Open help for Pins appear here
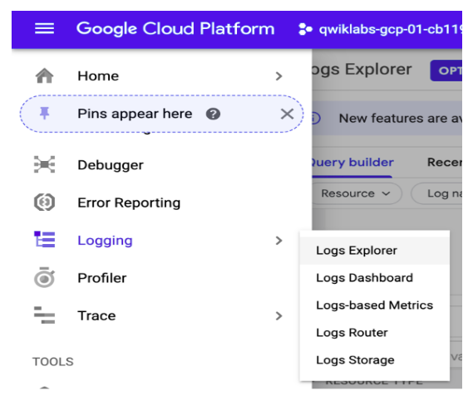 (x=213, y=114)
